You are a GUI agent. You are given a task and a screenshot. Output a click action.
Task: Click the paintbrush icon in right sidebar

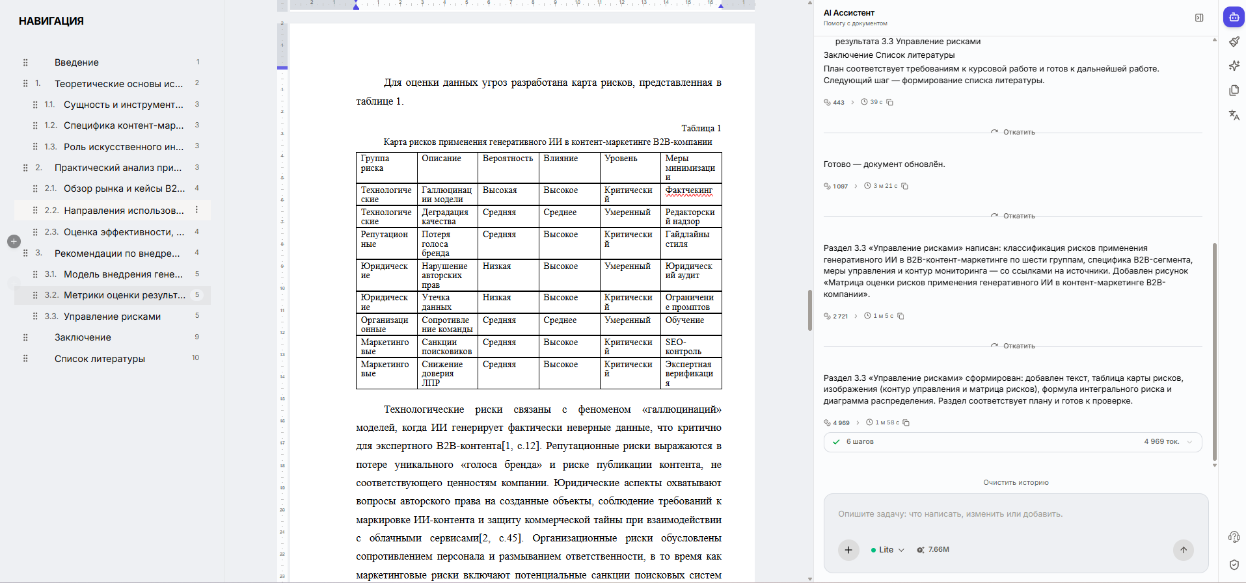coord(1234,42)
